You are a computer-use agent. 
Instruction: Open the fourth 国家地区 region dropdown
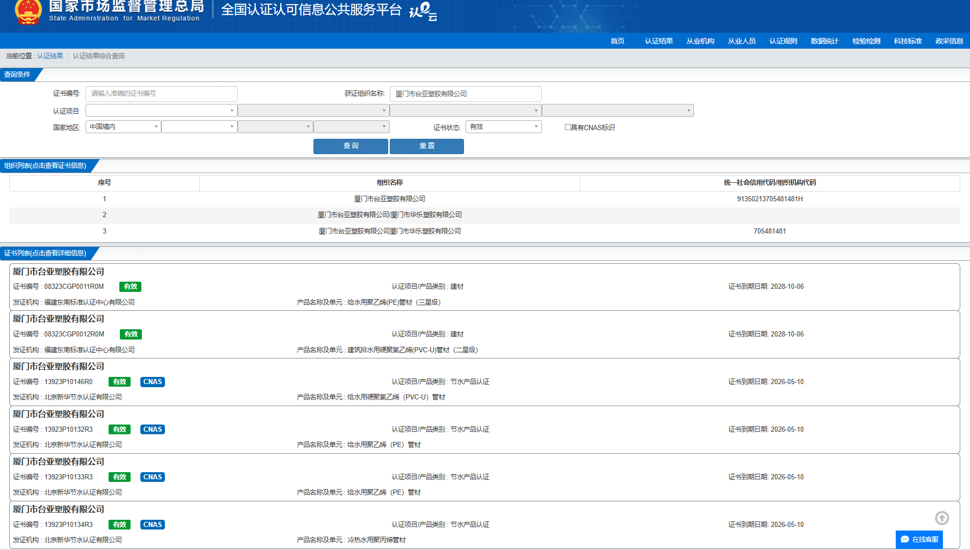351,126
